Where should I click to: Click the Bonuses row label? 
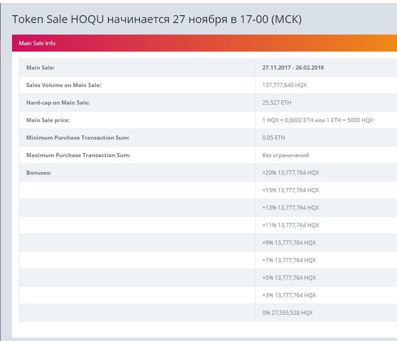pyautogui.click(x=39, y=173)
